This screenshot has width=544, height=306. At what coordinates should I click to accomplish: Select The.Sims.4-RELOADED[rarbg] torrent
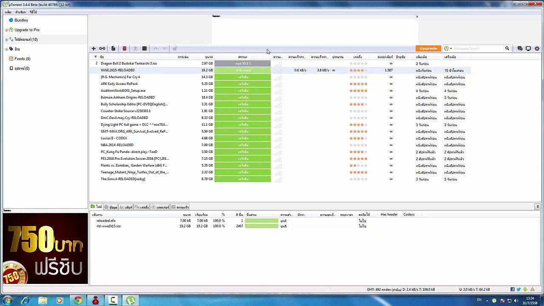click(123, 179)
